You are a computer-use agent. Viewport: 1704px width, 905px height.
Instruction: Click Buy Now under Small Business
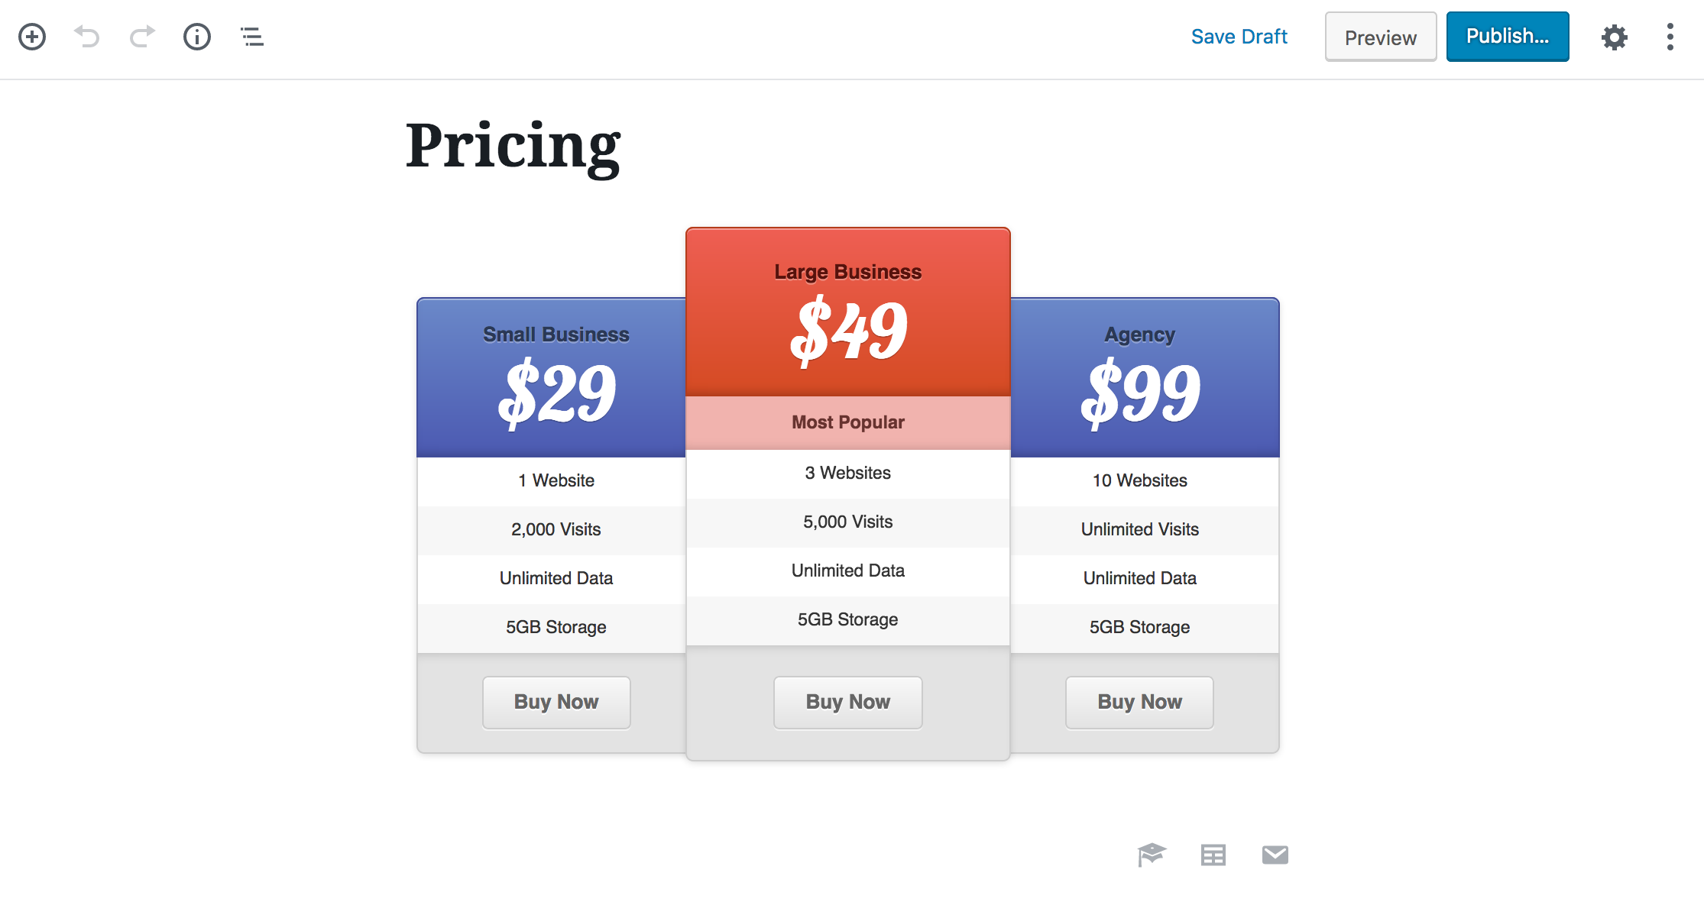pos(556,702)
